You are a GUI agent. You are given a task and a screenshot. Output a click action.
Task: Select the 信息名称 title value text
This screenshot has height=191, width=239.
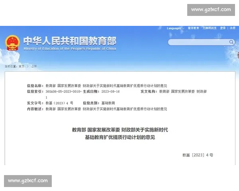pos(106,86)
